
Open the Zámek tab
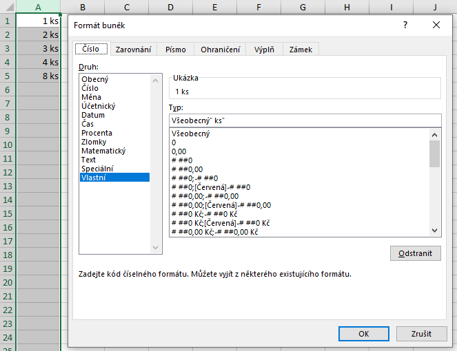(301, 50)
